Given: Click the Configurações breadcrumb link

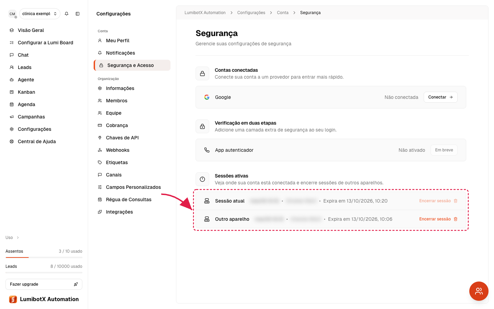Looking at the screenshot, I should [251, 13].
